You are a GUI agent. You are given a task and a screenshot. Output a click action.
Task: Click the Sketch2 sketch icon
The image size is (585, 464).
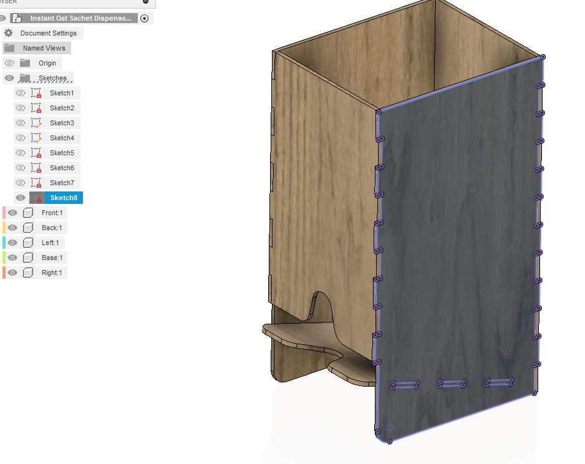click(36, 108)
